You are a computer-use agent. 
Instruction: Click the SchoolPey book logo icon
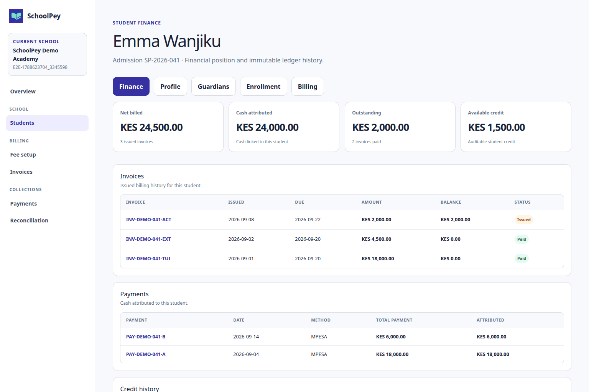(16, 16)
